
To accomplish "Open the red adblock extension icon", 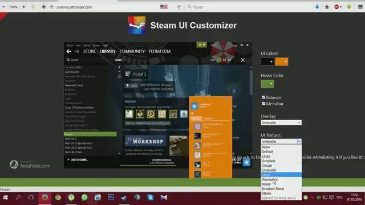I will pyautogui.click(x=336, y=7).
